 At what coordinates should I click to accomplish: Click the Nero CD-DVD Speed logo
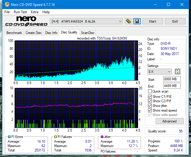26,21
